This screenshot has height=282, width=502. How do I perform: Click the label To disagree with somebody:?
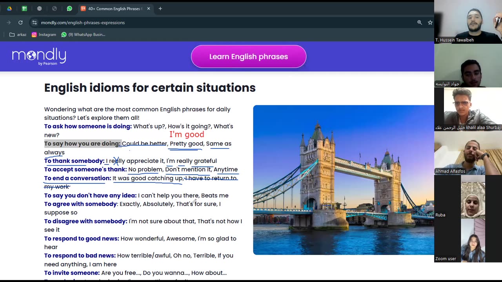click(85, 221)
